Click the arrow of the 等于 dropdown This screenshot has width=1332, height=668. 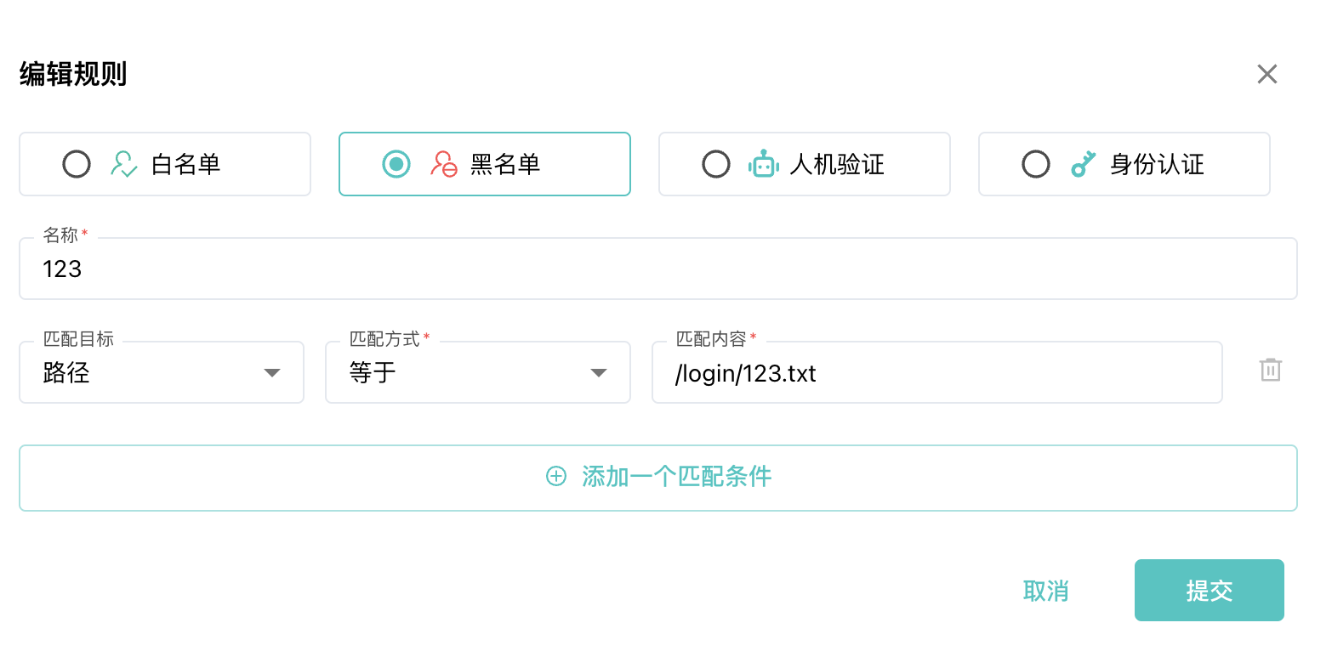pos(599,373)
